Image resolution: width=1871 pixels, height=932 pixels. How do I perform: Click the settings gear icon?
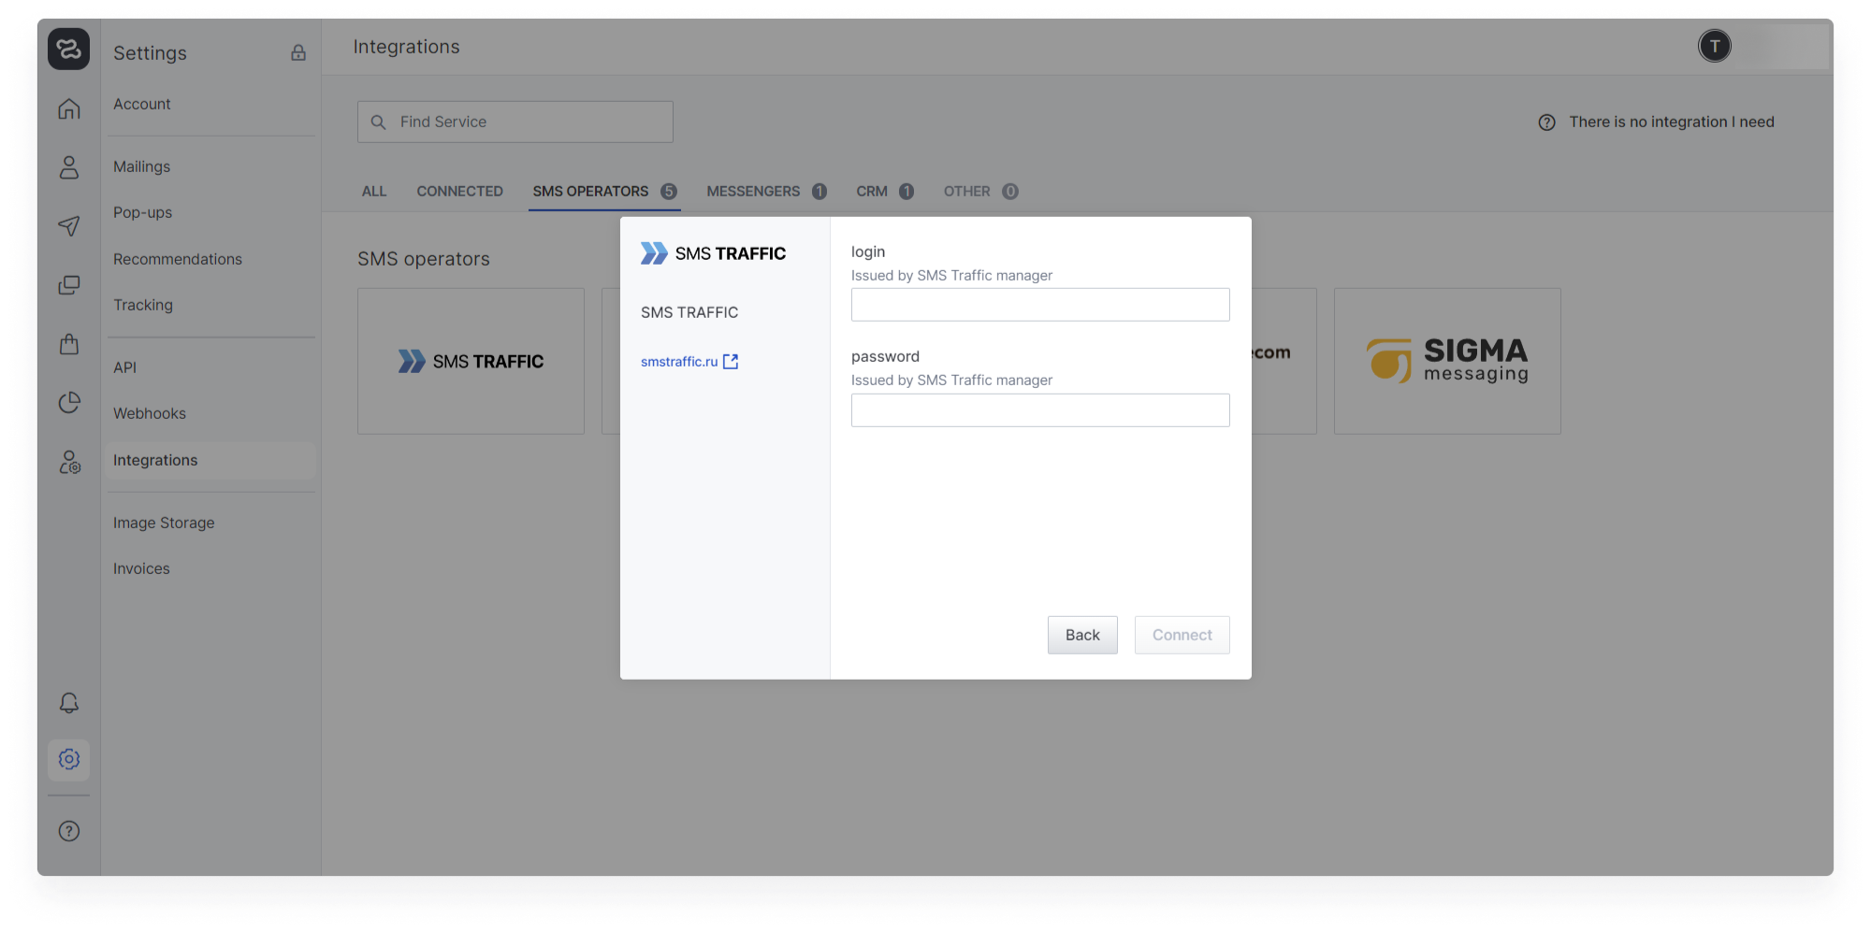coord(69,759)
